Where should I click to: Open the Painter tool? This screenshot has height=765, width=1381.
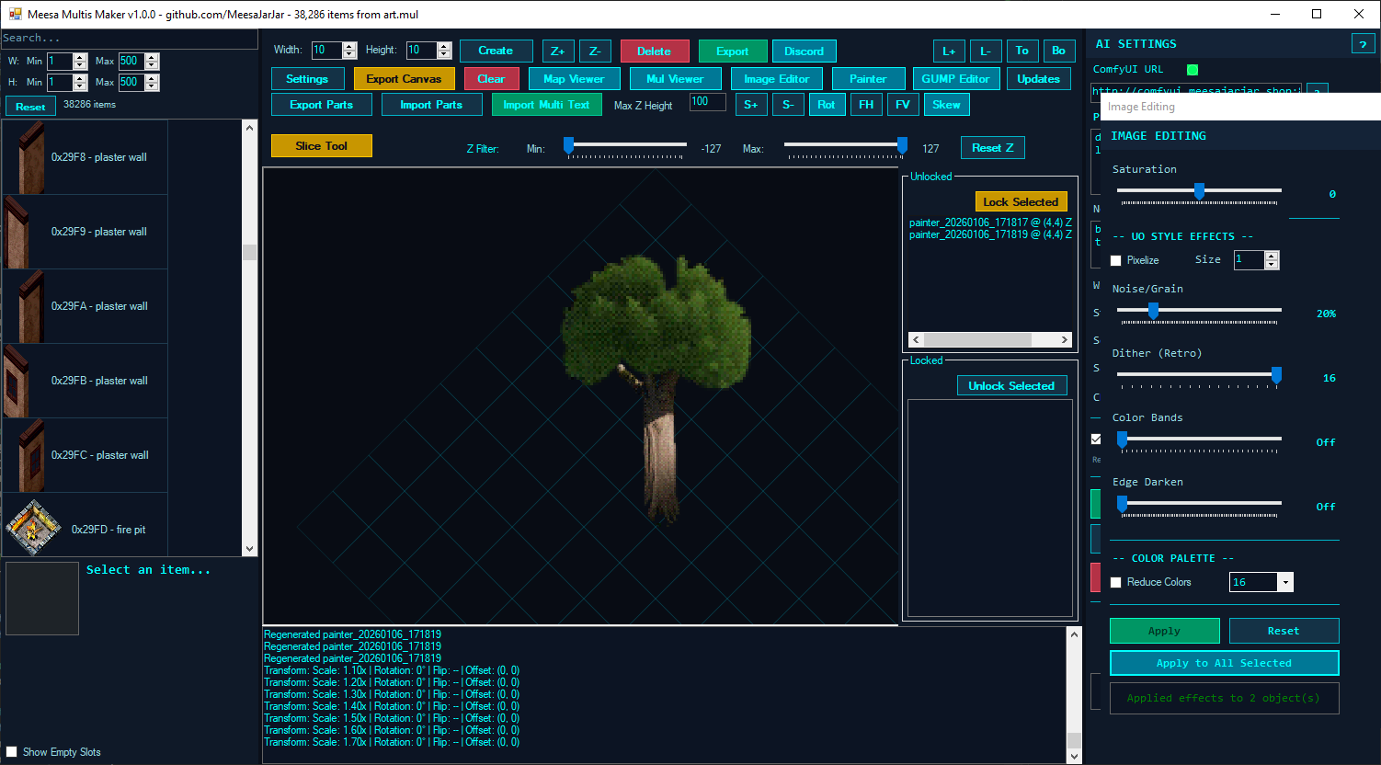tap(868, 79)
